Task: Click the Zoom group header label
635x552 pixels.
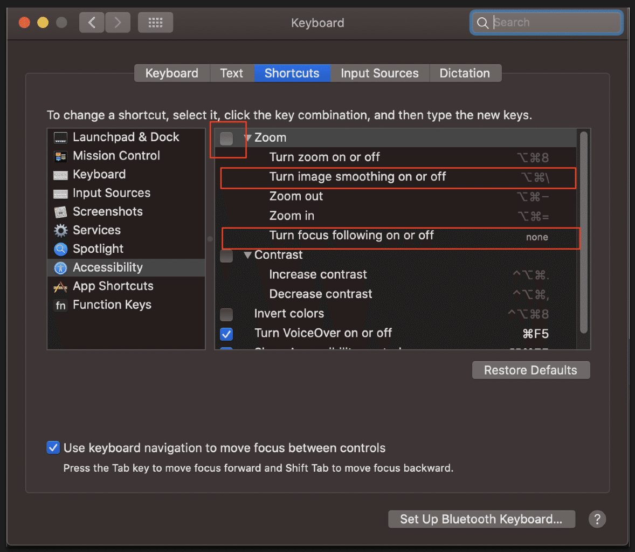Action: coord(270,137)
